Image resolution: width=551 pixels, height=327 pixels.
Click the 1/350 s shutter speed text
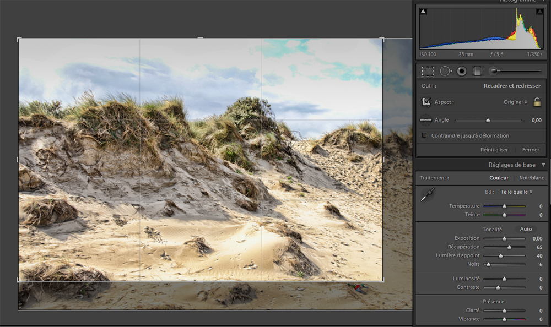point(534,54)
